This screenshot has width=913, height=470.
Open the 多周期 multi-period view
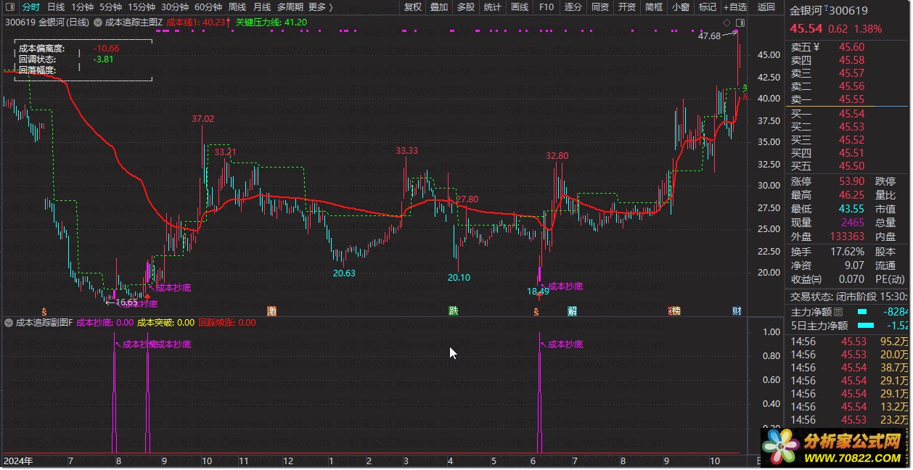point(290,7)
